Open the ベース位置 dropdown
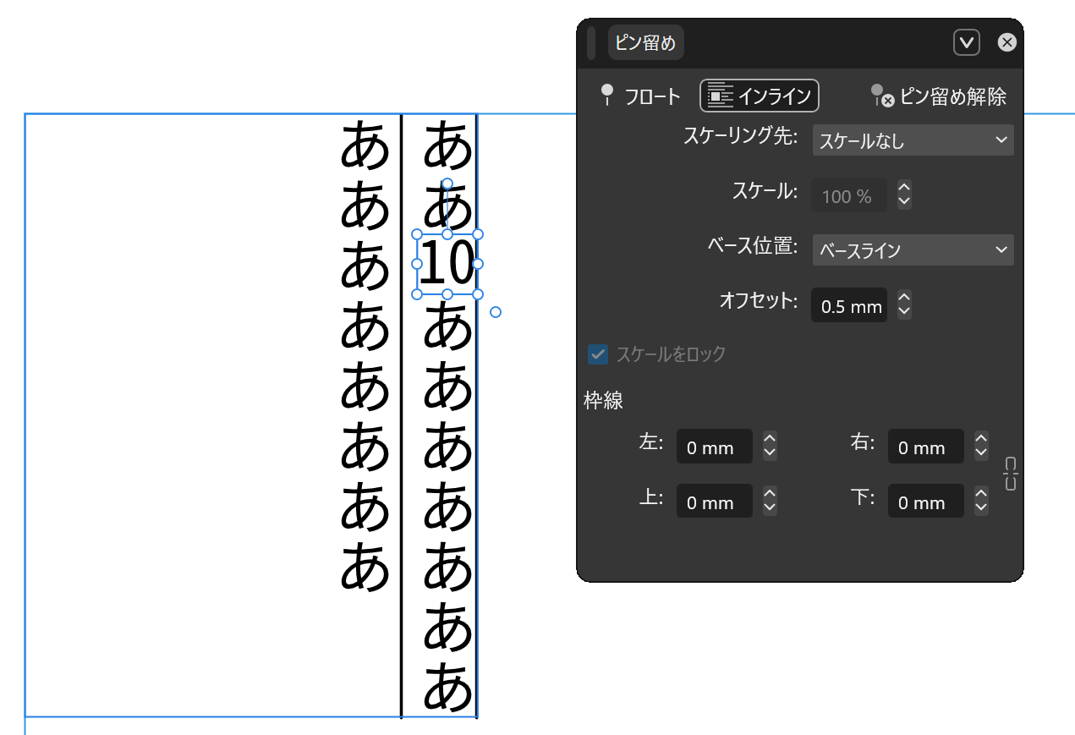 pos(913,250)
